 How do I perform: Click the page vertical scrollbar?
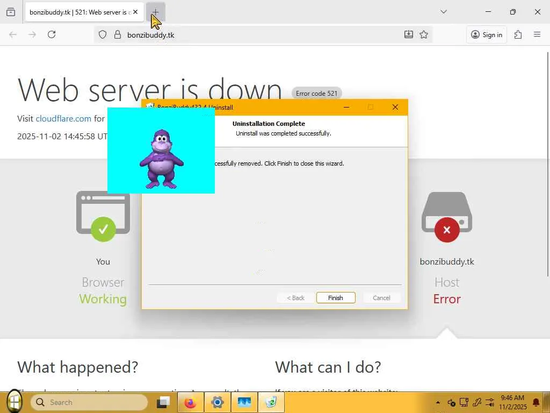tap(547, 165)
